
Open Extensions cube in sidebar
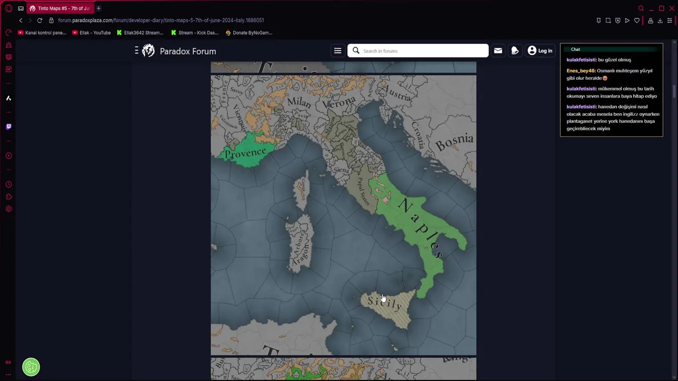point(8,197)
